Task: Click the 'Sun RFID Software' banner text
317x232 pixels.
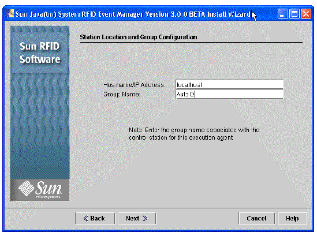Action: 40,53
